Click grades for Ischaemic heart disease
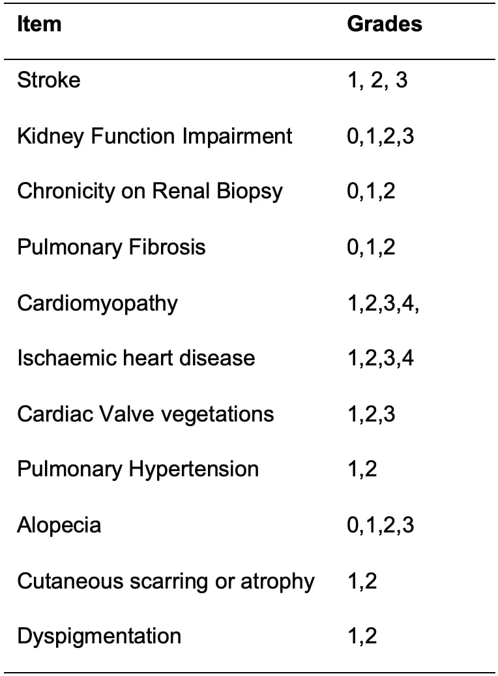 point(381,358)
